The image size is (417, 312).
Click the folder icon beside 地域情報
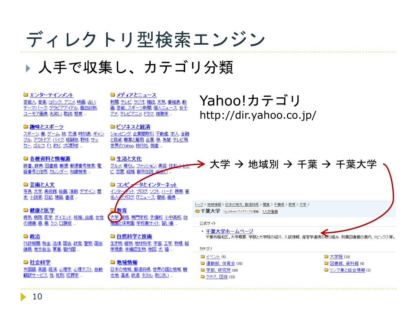tap(113, 262)
